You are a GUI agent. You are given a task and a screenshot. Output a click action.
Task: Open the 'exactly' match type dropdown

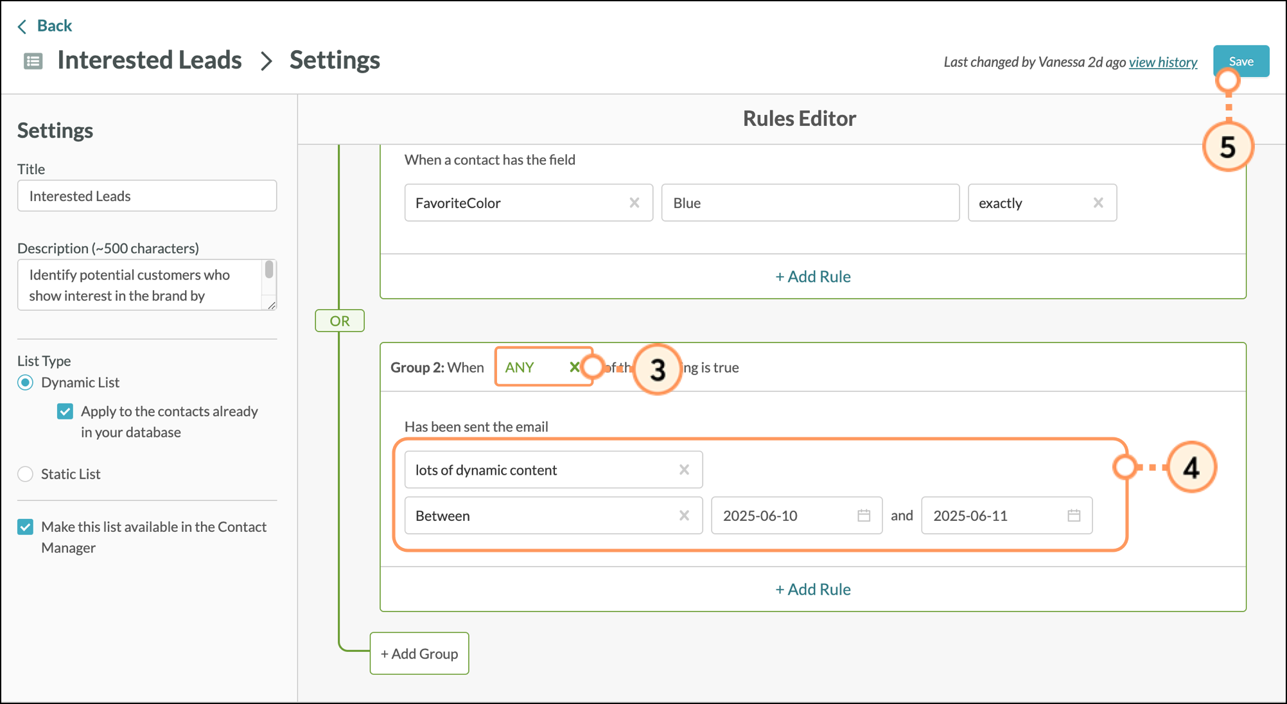click(x=1028, y=203)
